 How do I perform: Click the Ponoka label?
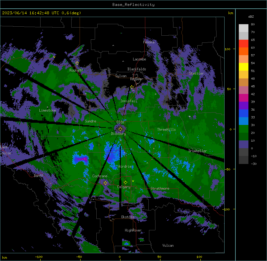pos(149,42)
